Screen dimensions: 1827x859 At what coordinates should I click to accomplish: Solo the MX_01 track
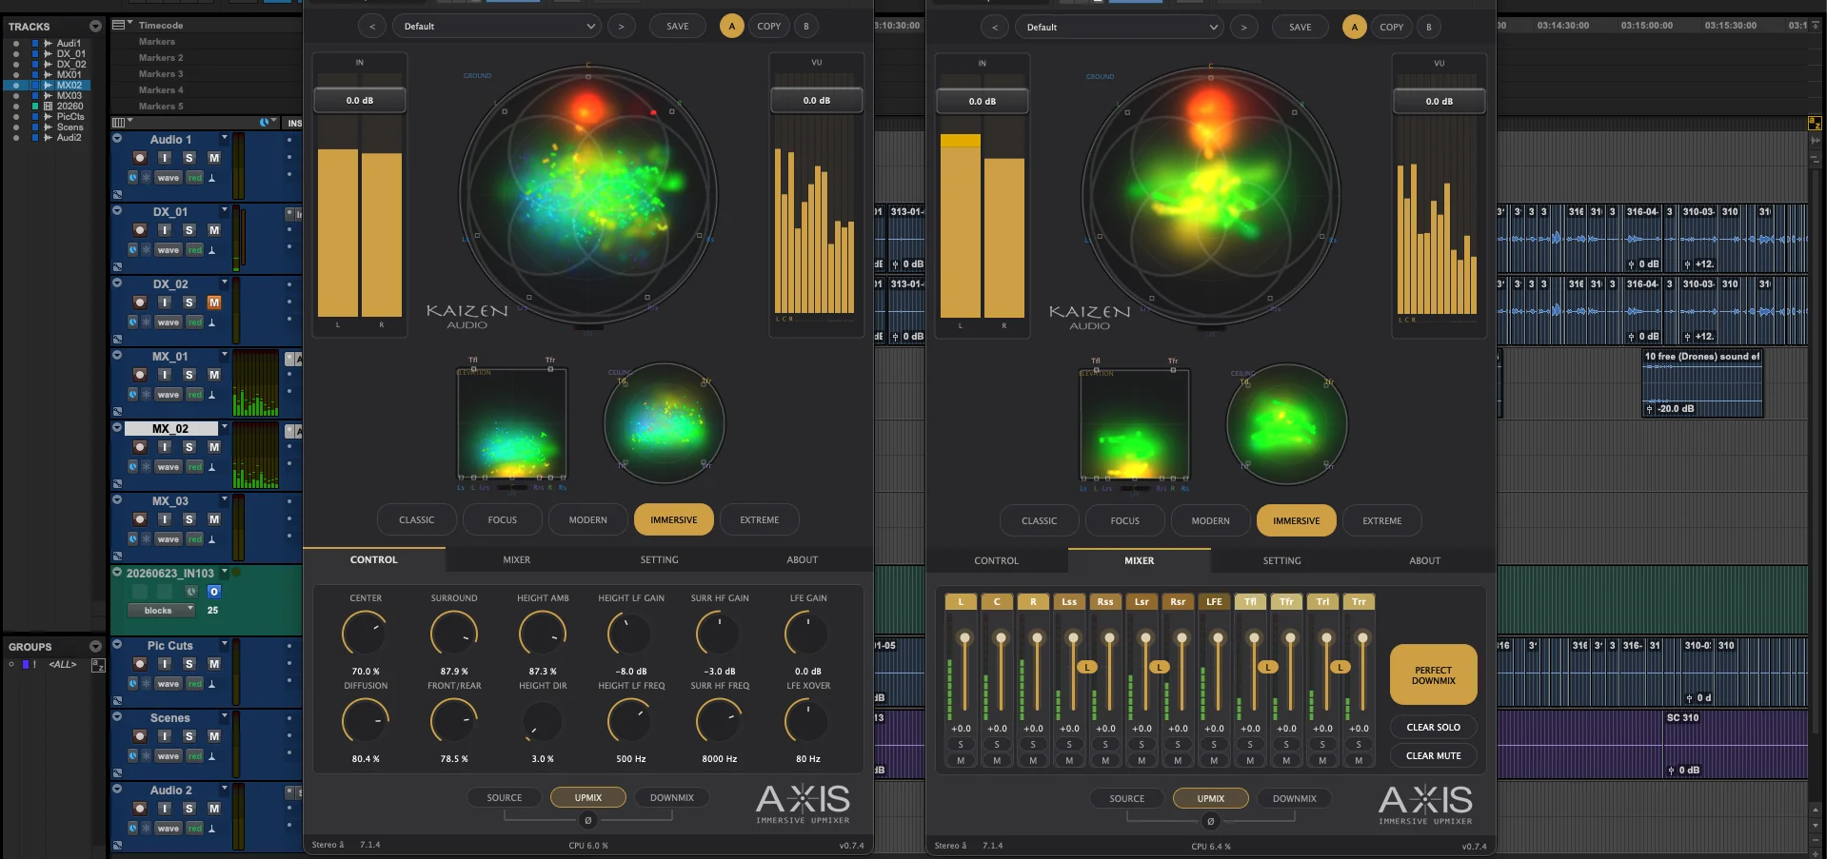coord(189,375)
